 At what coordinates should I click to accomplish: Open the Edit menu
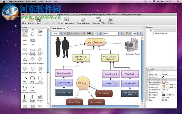pos(34,2)
